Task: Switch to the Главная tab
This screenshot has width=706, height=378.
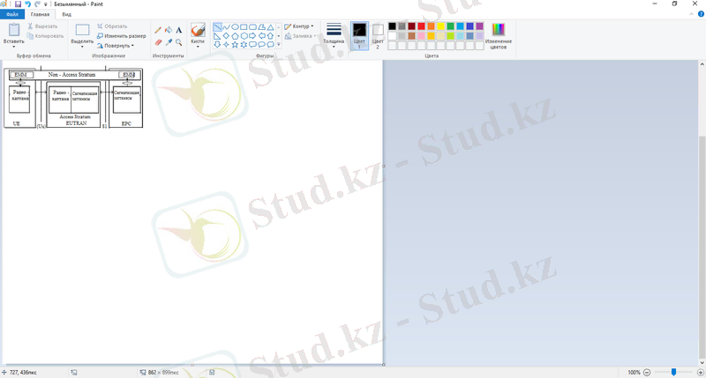Action: coord(40,14)
